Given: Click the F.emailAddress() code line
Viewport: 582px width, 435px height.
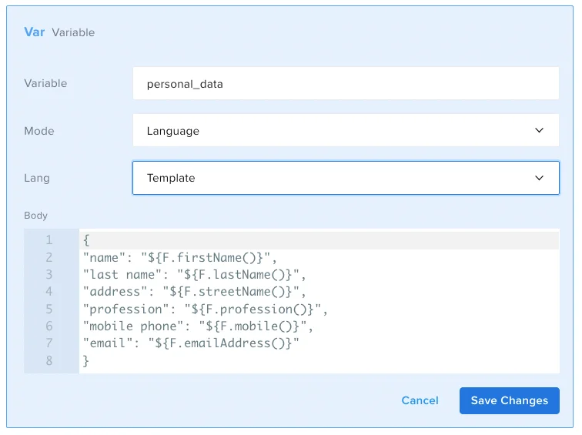Looking at the screenshot, I should [x=190, y=343].
